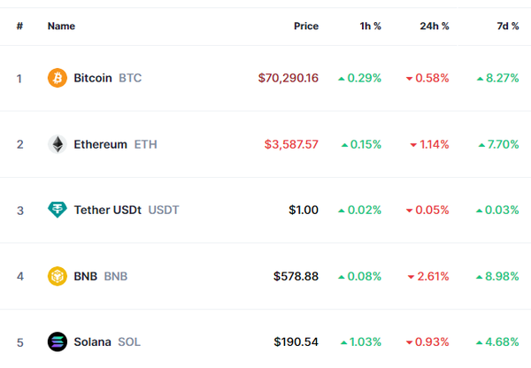Open the Bitcoin coin page link

point(93,78)
